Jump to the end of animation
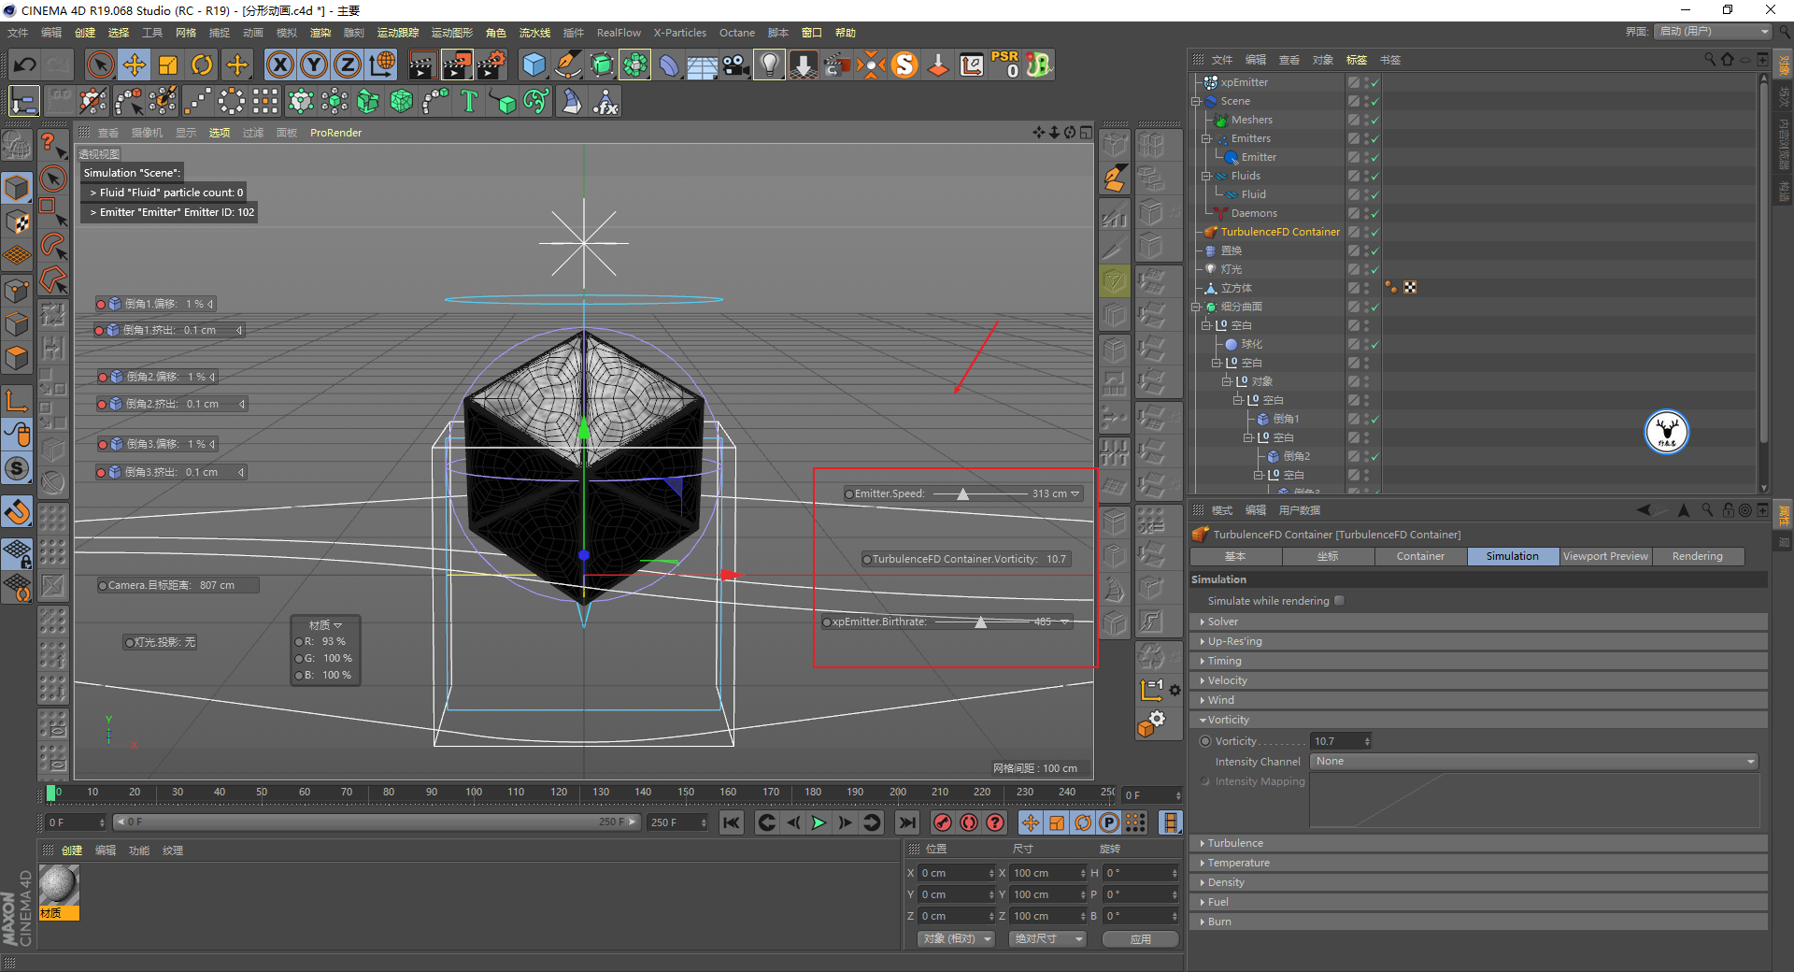The width and height of the screenshot is (1794, 972). point(906,822)
